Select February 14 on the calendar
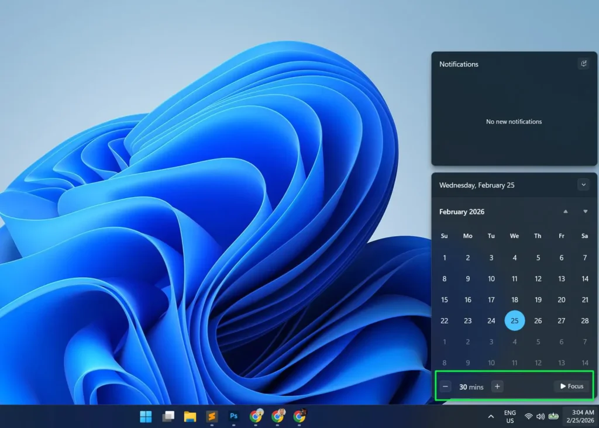This screenshot has height=428, width=599. point(585,279)
